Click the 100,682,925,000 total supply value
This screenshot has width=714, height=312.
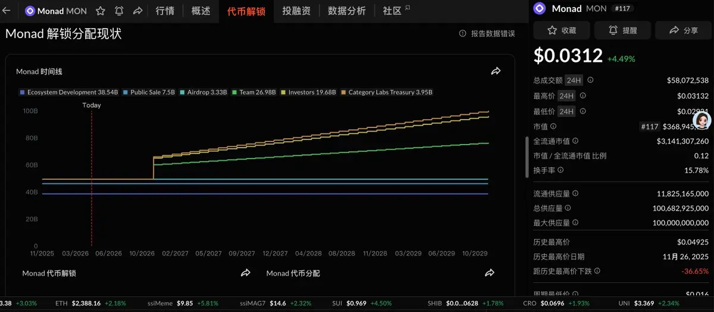point(681,208)
